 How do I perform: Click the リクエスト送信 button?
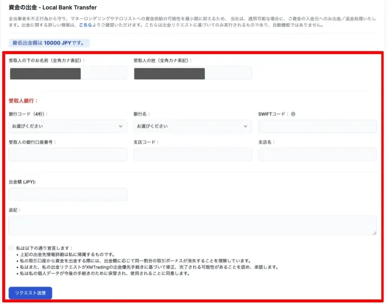[30, 293]
